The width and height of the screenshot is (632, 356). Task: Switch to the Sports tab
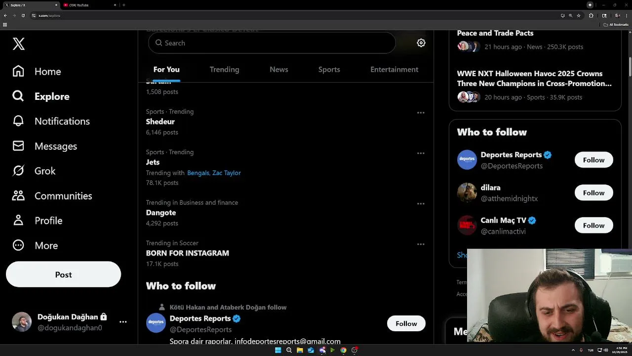point(329,70)
